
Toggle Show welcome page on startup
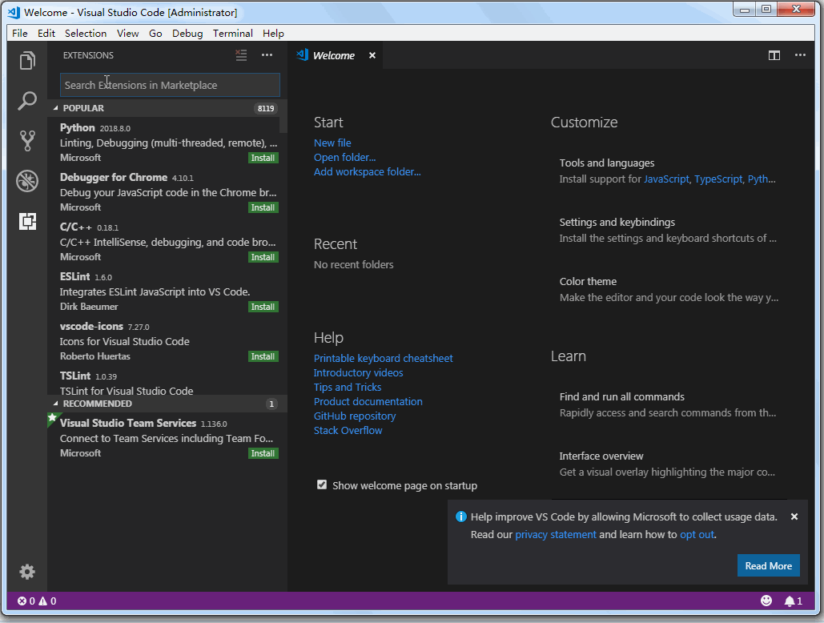(322, 484)
